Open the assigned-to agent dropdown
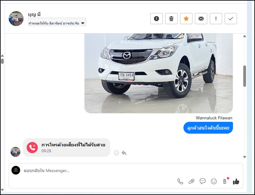This screenshot has width=255, height=195. (x=57, y=22)
